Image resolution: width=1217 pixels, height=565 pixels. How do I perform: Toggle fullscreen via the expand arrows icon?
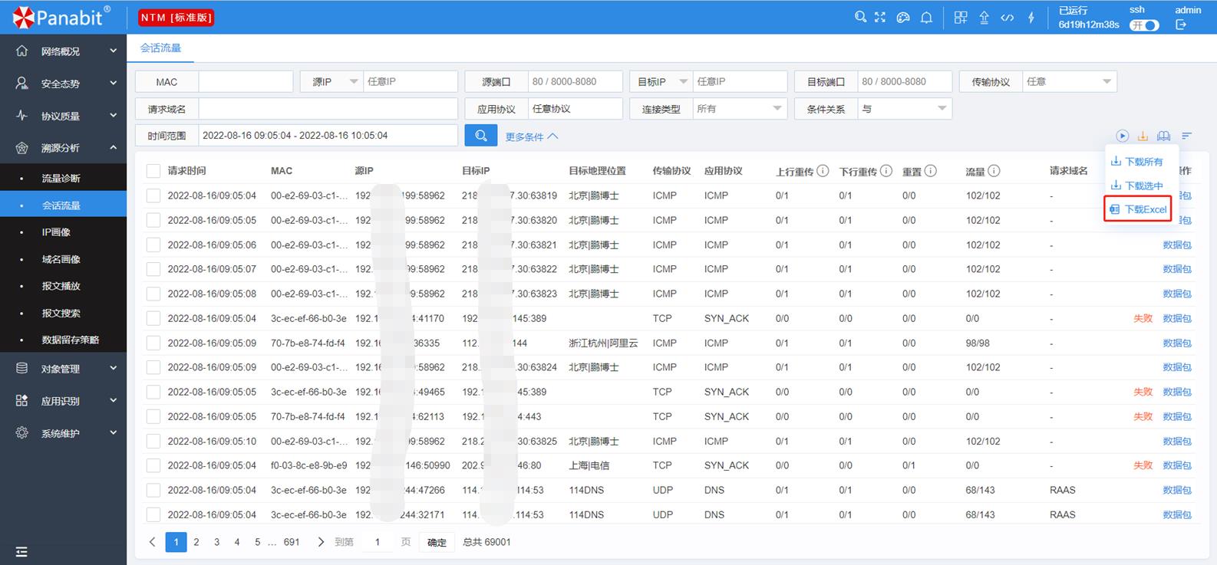tap(880, 17)
